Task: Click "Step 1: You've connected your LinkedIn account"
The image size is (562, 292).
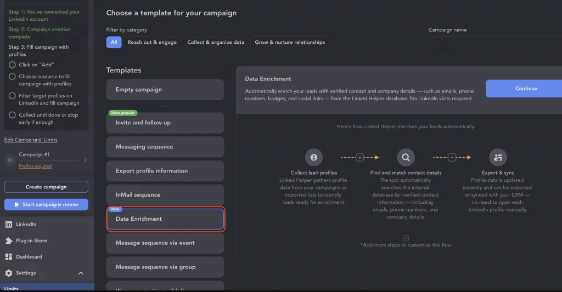Action: 44,15
